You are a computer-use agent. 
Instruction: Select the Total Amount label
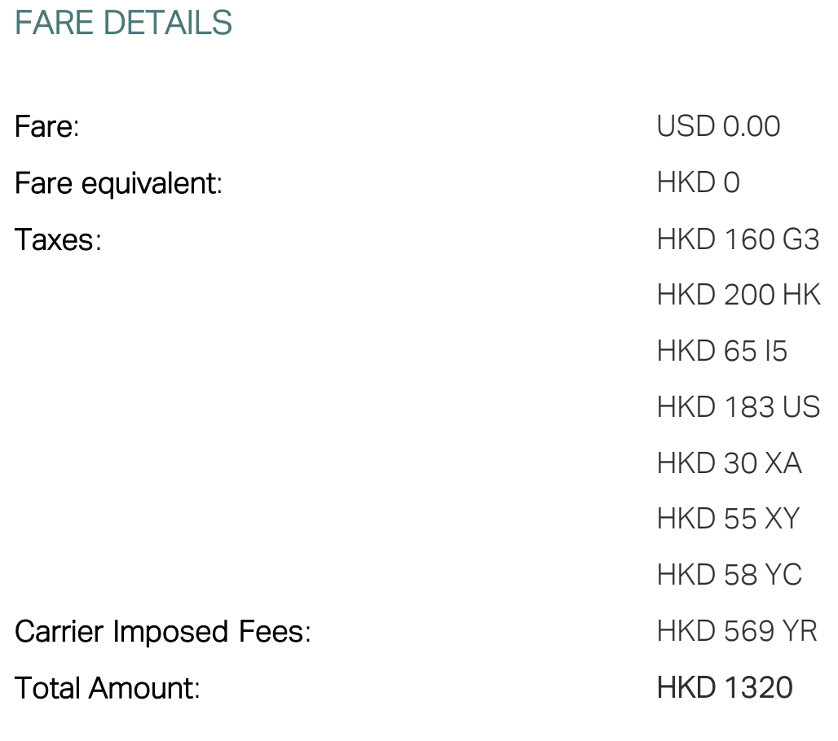coord(108,688)
